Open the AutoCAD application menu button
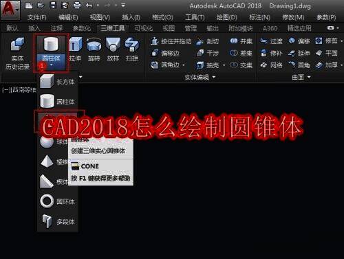The height and width of the screenshot is (259, 344). pyautogui.click(x=10, y=10)
